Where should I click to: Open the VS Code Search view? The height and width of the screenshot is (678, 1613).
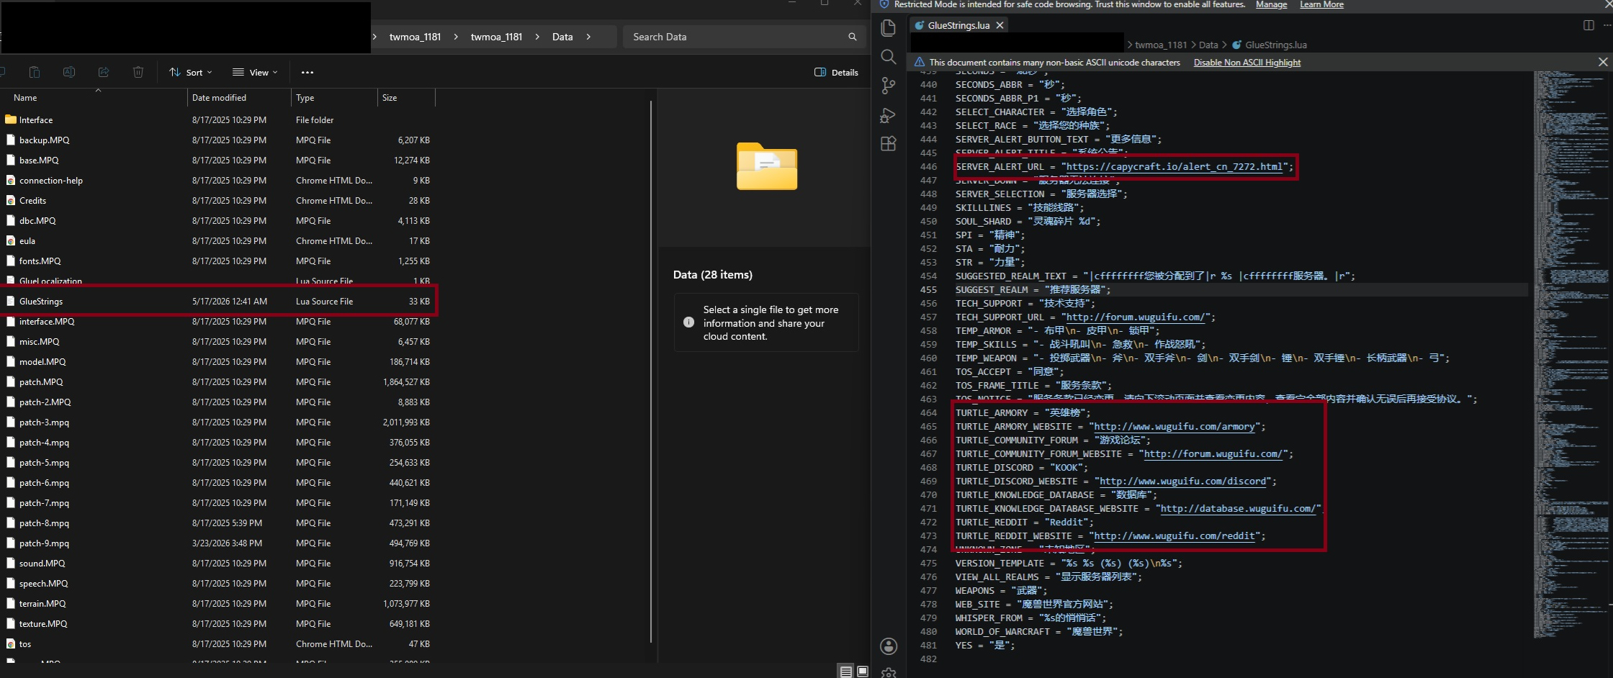click(889, 57)
